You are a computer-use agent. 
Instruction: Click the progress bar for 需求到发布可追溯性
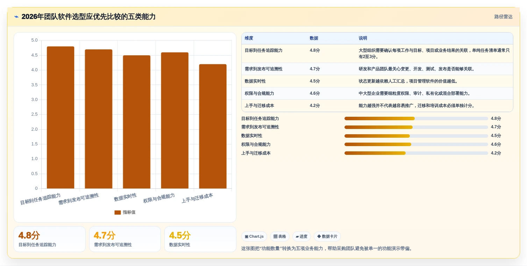coord(416,127)
